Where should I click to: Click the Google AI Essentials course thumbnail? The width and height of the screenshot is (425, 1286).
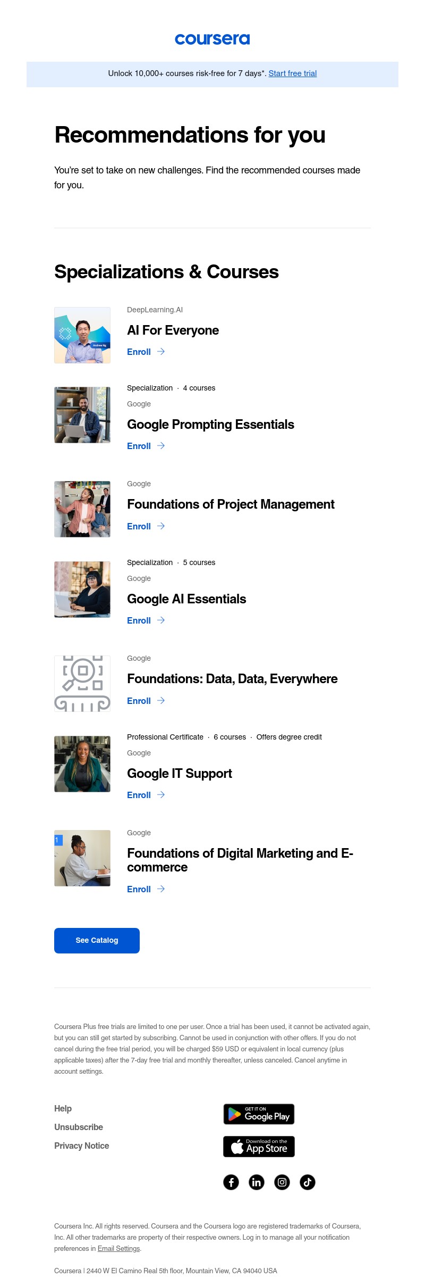[x=82, y=588]
